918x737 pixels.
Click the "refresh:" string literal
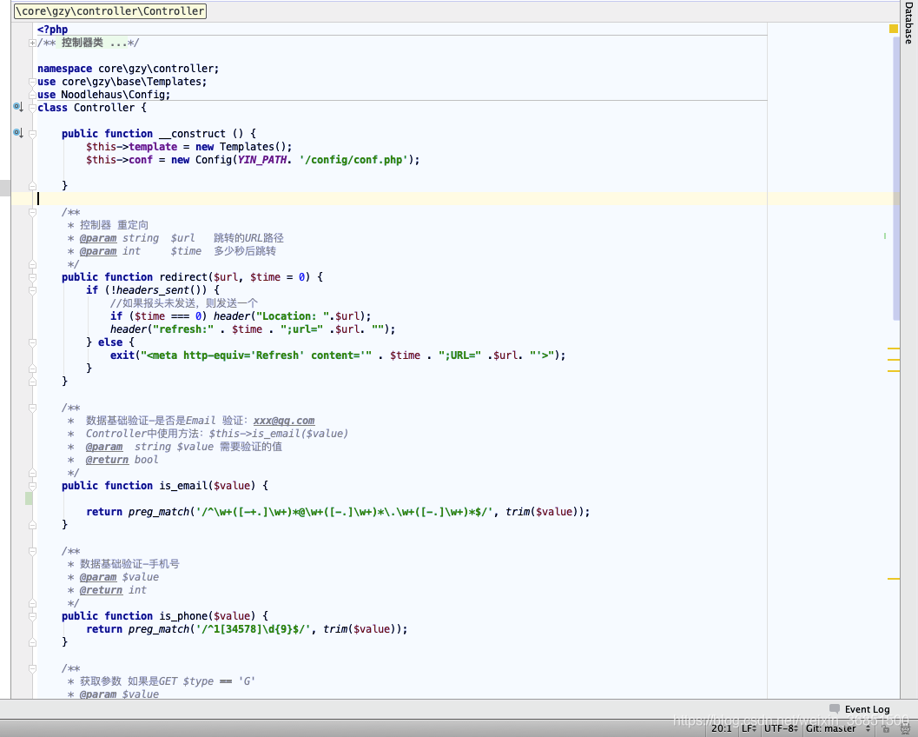coord(183,329)
